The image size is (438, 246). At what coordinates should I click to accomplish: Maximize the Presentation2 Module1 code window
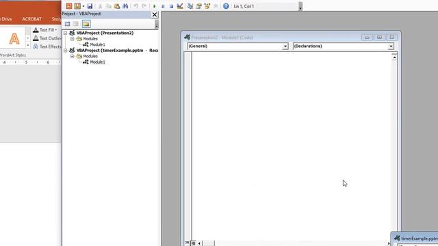tap(379, 37)
